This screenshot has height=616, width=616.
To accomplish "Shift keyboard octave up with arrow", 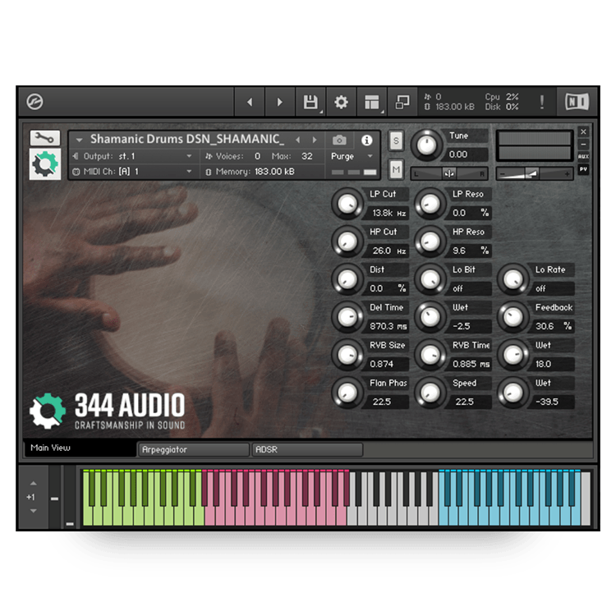I will pos(34,483).
